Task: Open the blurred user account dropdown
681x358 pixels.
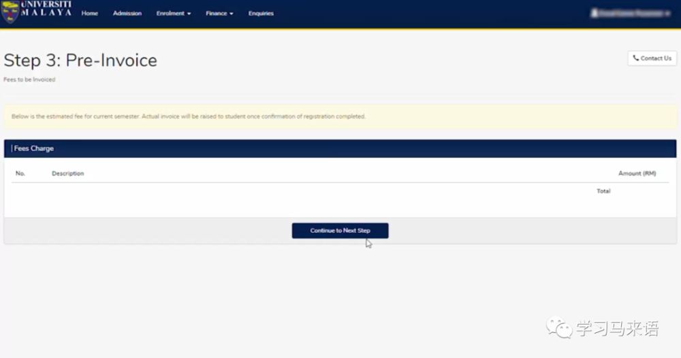Action: pos(631,13)
